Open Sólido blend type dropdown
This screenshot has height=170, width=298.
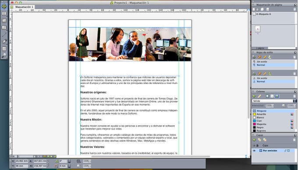click(x=295, y=101)
